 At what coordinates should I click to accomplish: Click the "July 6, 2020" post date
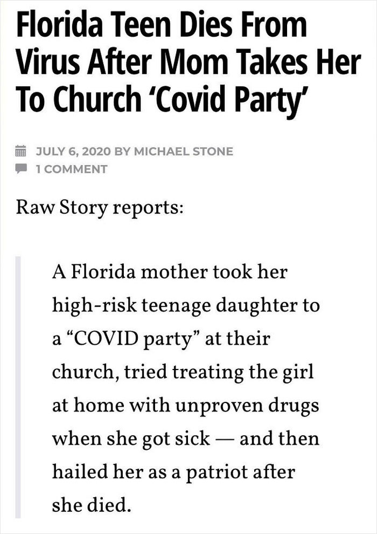point(72,151)
